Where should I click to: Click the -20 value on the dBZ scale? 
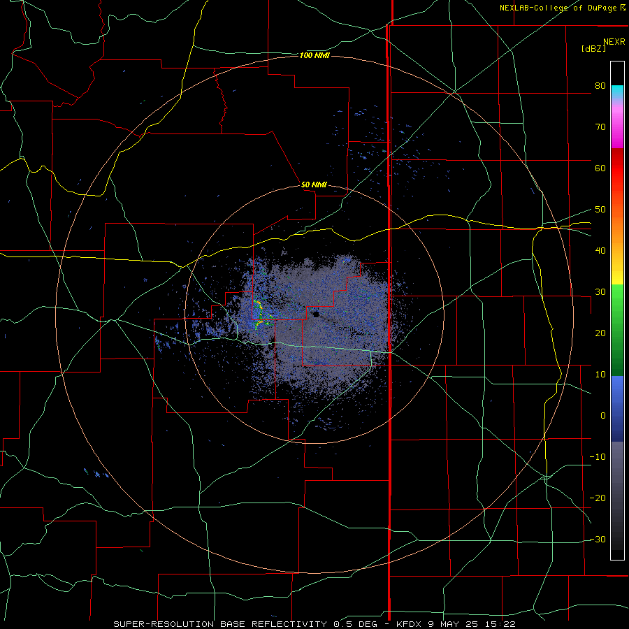click(x=598, y=498)
